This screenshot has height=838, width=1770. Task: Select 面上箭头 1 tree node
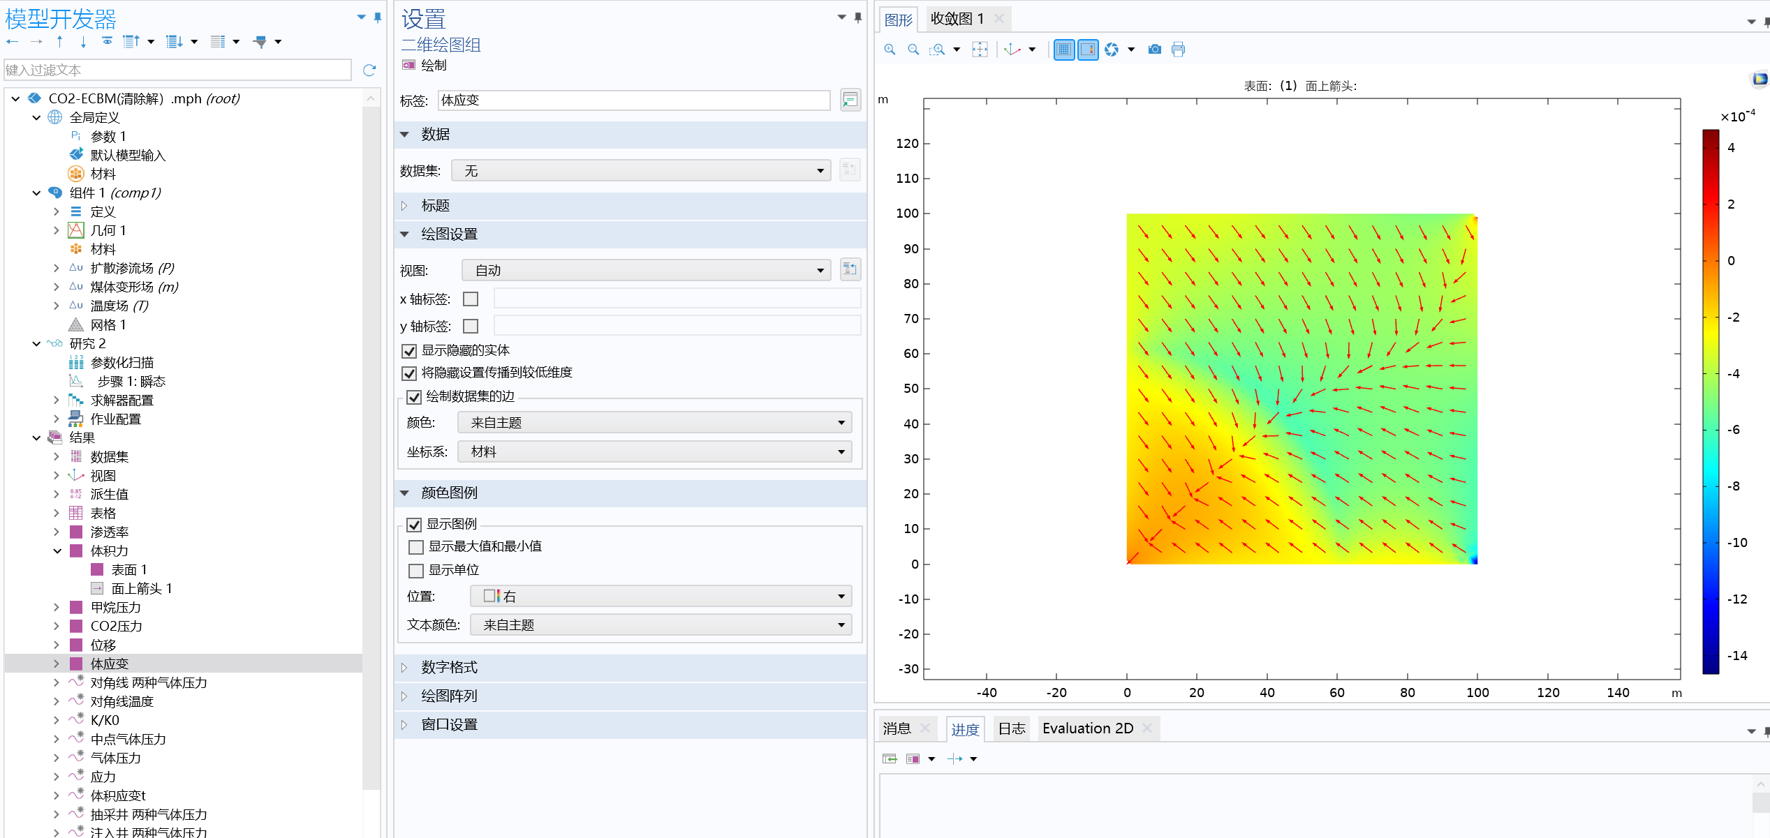(141, 588)
